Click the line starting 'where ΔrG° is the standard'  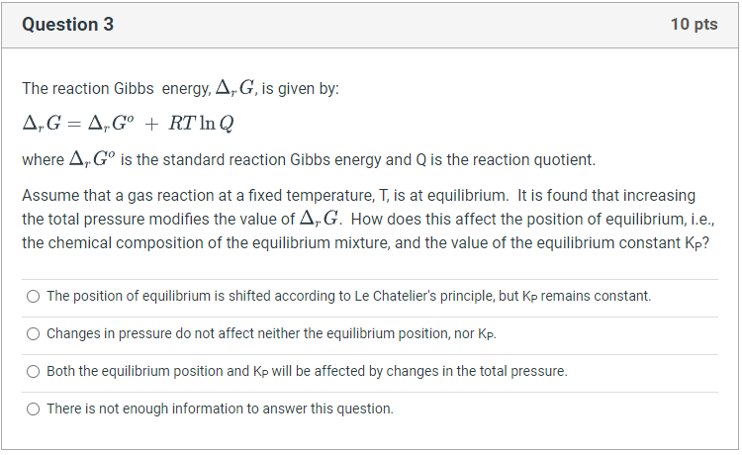pyautogui.click(x=309, y=159)
